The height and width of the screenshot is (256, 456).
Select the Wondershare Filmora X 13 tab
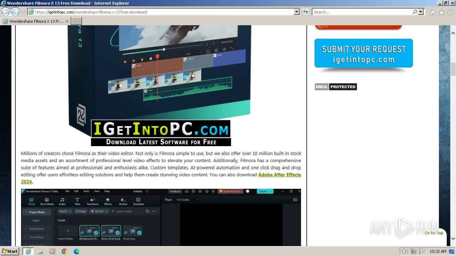[36, 21]
